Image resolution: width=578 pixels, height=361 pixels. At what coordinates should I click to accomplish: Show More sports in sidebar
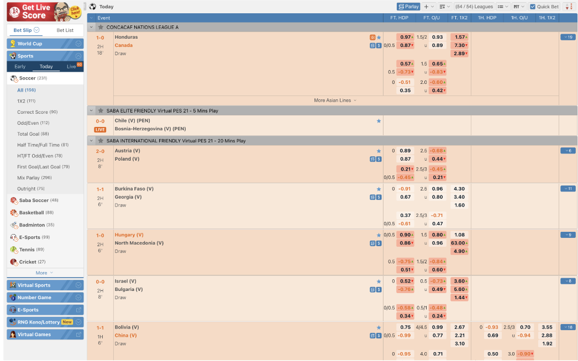click(x=45, y=273)
